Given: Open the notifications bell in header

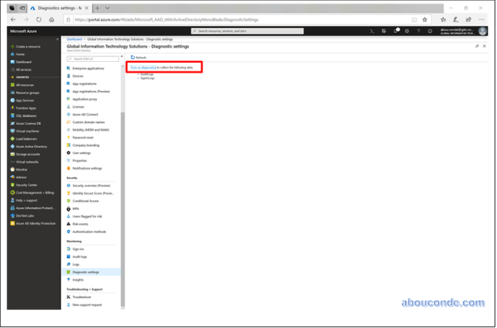Looking at the screenshot, I should [396, 31].
